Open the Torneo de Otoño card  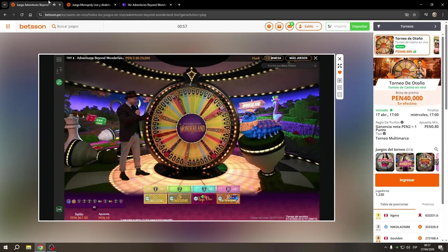402,45
